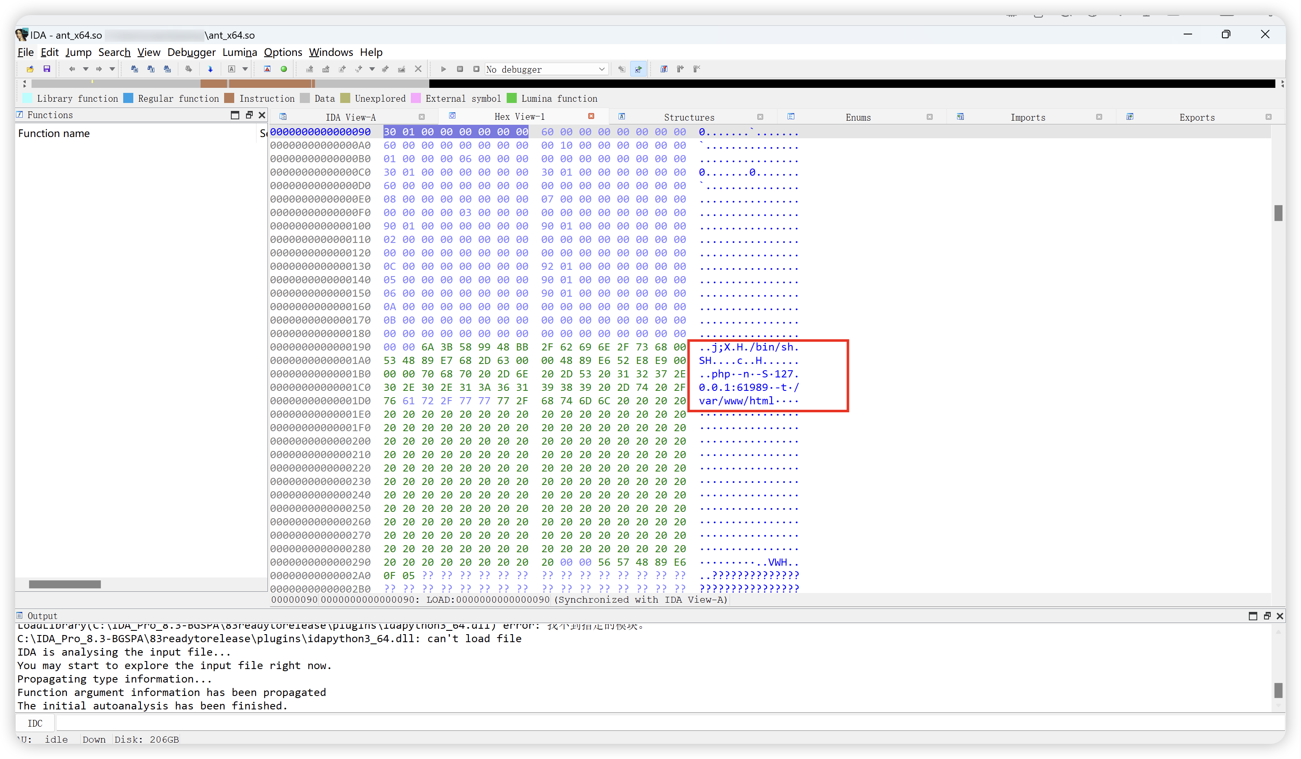Click the first binoculars search icon
Image resolution: width=1301 pixels, height=759 pixels.
(134, 69)
